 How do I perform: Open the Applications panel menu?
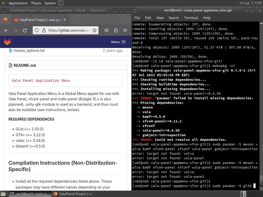pos(15,3)
